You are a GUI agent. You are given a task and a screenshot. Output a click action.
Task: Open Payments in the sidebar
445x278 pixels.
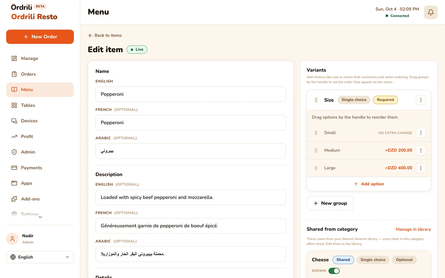pos(40,168)
